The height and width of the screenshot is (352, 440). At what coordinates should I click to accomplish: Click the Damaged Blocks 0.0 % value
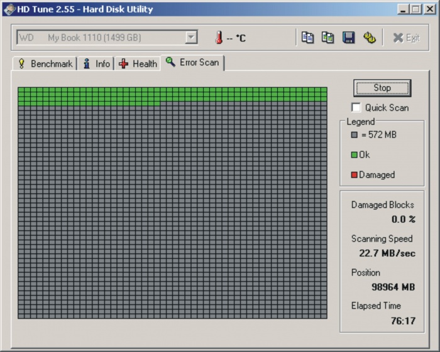pos(404,219)
